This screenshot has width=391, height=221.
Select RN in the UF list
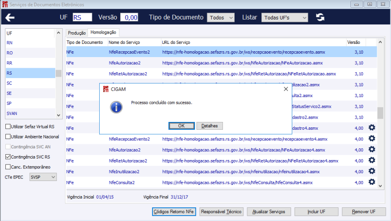pos(30,43)
